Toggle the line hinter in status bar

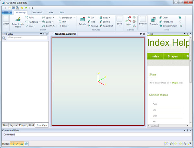tap(17, 144)
